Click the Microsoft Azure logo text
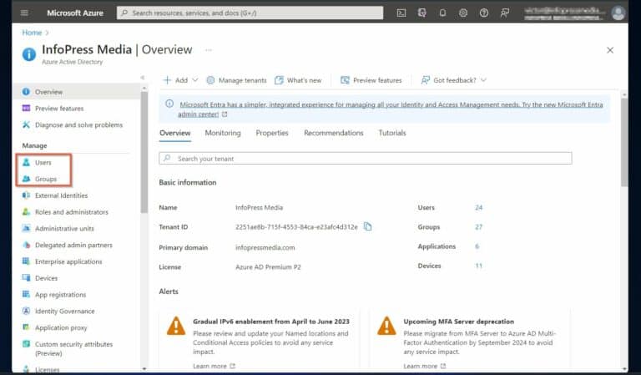Viewport: 641px width, 375px height. [x=75, y=13]
